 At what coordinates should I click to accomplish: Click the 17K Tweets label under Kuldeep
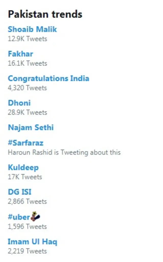click(x=24, y=177)
